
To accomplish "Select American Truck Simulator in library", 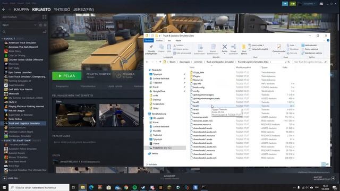I will 22,42.
